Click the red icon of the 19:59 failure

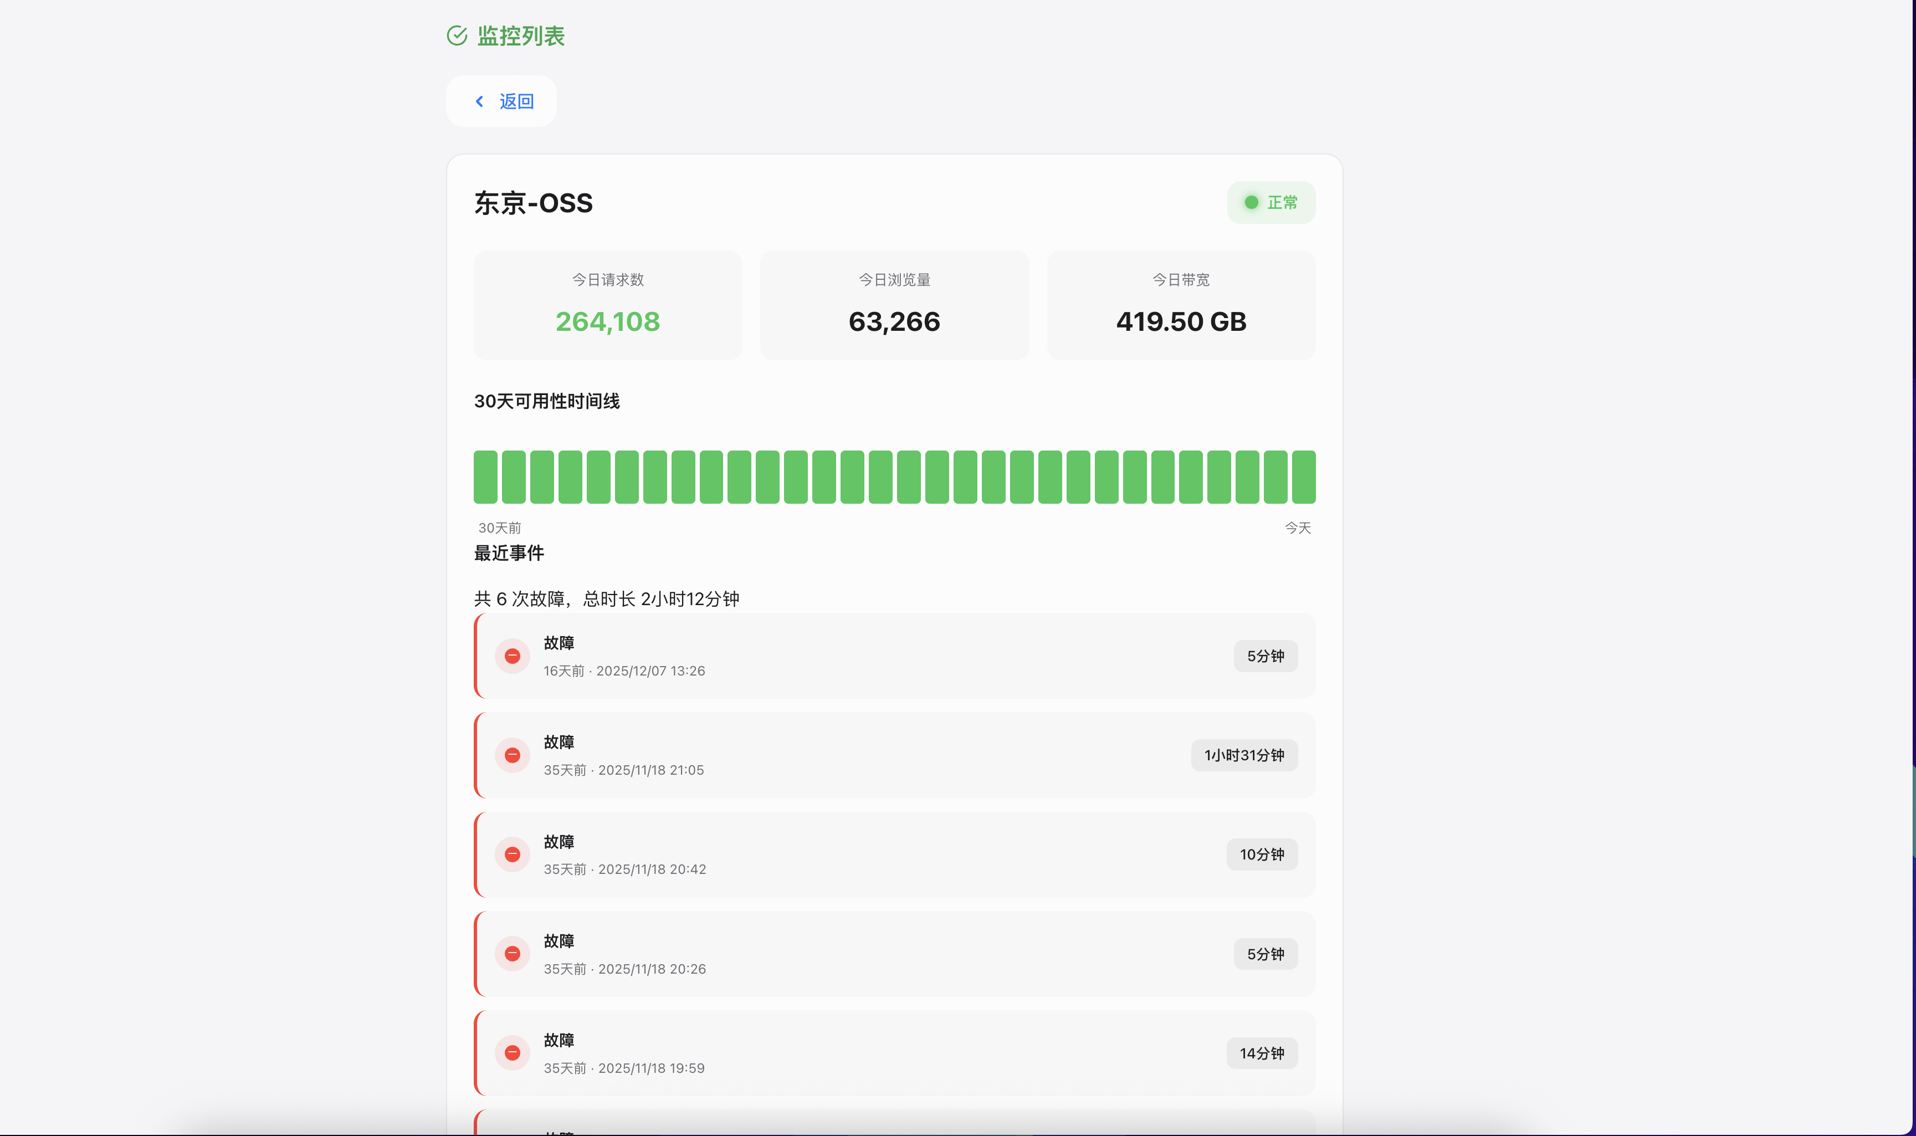pyautogui.click(x=513, y=1053)
